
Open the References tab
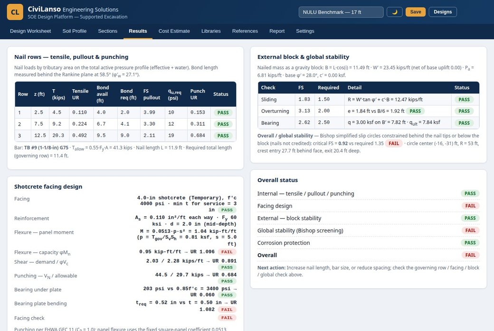point(245,31)
